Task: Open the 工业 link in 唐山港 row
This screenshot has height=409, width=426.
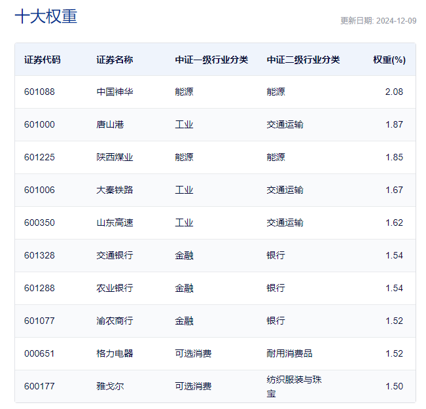Action: pos(184,124)
